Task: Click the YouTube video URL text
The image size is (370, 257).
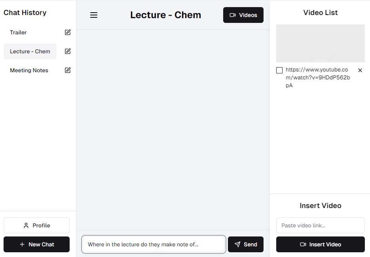Action: (318, 77)
